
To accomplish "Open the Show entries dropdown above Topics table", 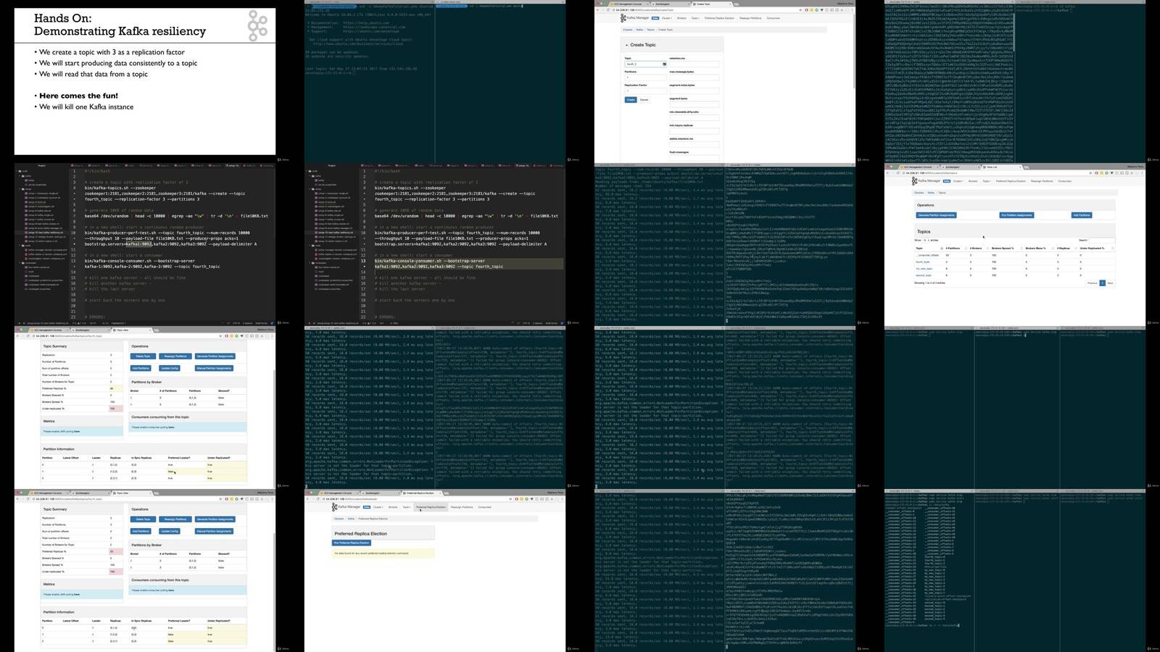I will pos(926,240).
